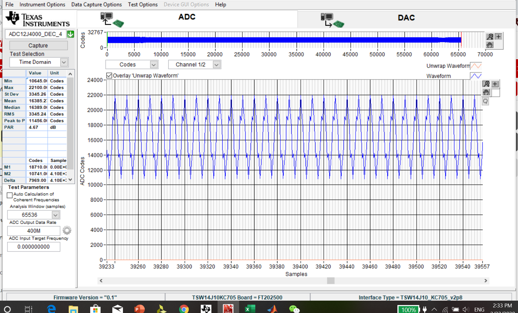Select zoom tool on overview graph
The image size is (518, 313).
490,37
